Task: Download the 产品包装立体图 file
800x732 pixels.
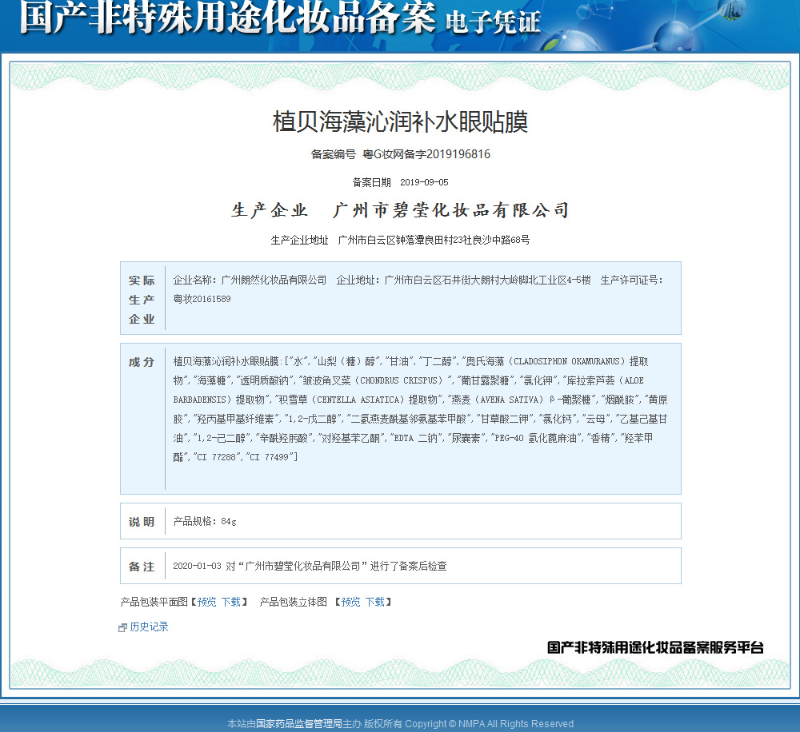Action: [375, 602]
